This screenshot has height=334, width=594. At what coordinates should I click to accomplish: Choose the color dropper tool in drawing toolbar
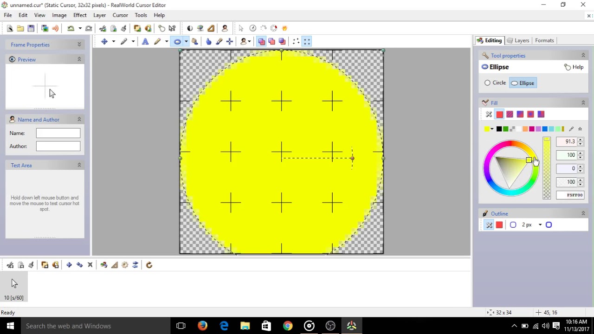pos(219,42)
